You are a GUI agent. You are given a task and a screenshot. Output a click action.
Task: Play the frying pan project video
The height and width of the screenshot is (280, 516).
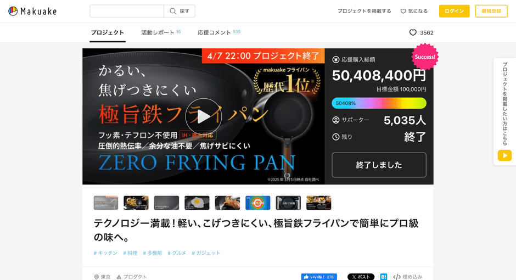[203, 116]
